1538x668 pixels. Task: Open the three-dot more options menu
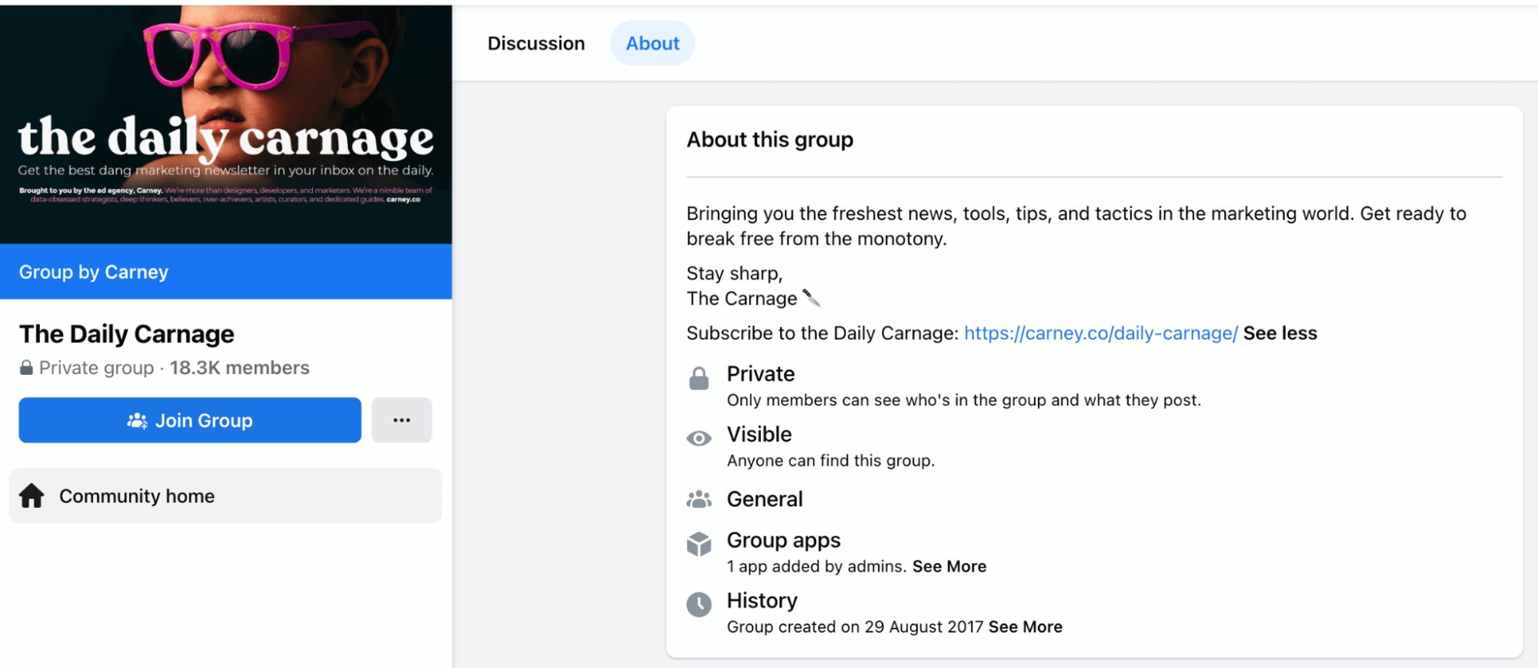(401, 421)
